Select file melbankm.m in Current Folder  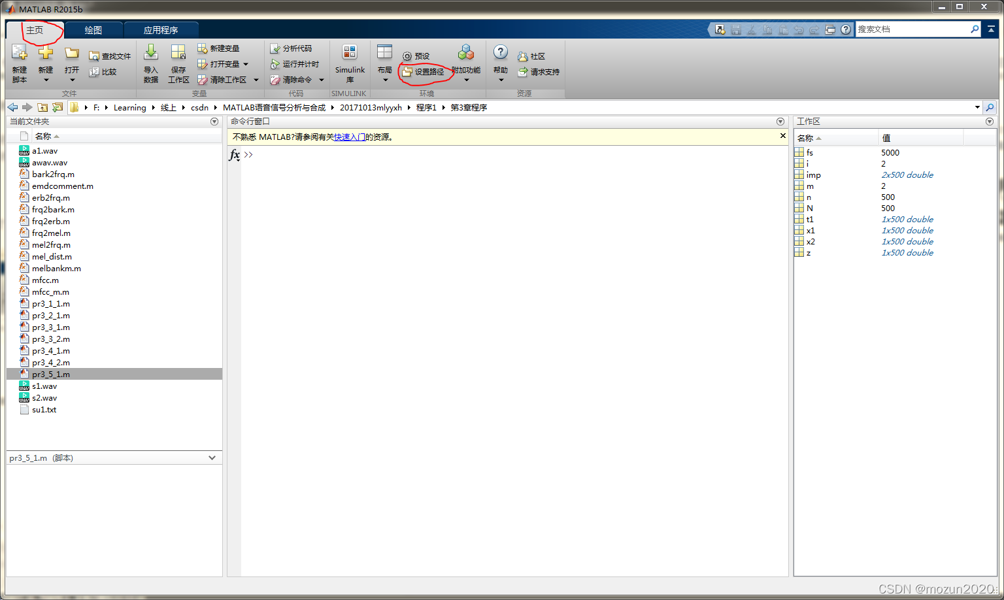pyautogui.click(x=56, y=268)
